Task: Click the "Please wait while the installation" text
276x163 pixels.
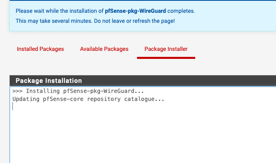Action: click(56, 11)
